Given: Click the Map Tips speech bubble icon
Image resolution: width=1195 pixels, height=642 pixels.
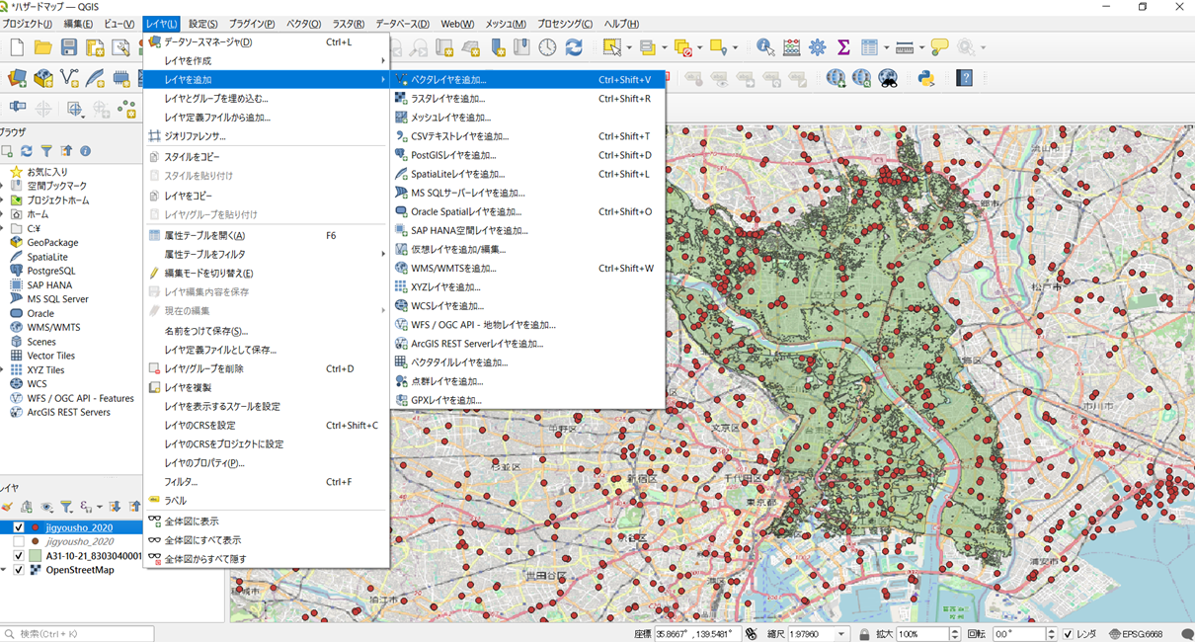Looking at the screenshot, I should [939, 47].
